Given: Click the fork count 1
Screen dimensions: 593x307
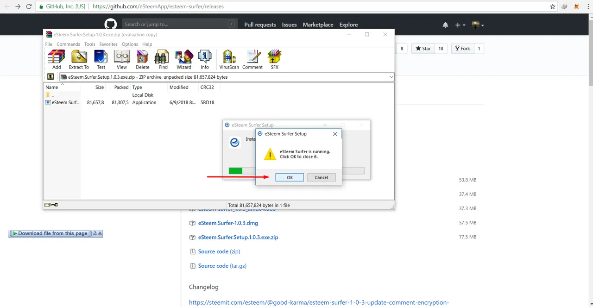Looking at the screenshot, I should click(x=479, y=49).
